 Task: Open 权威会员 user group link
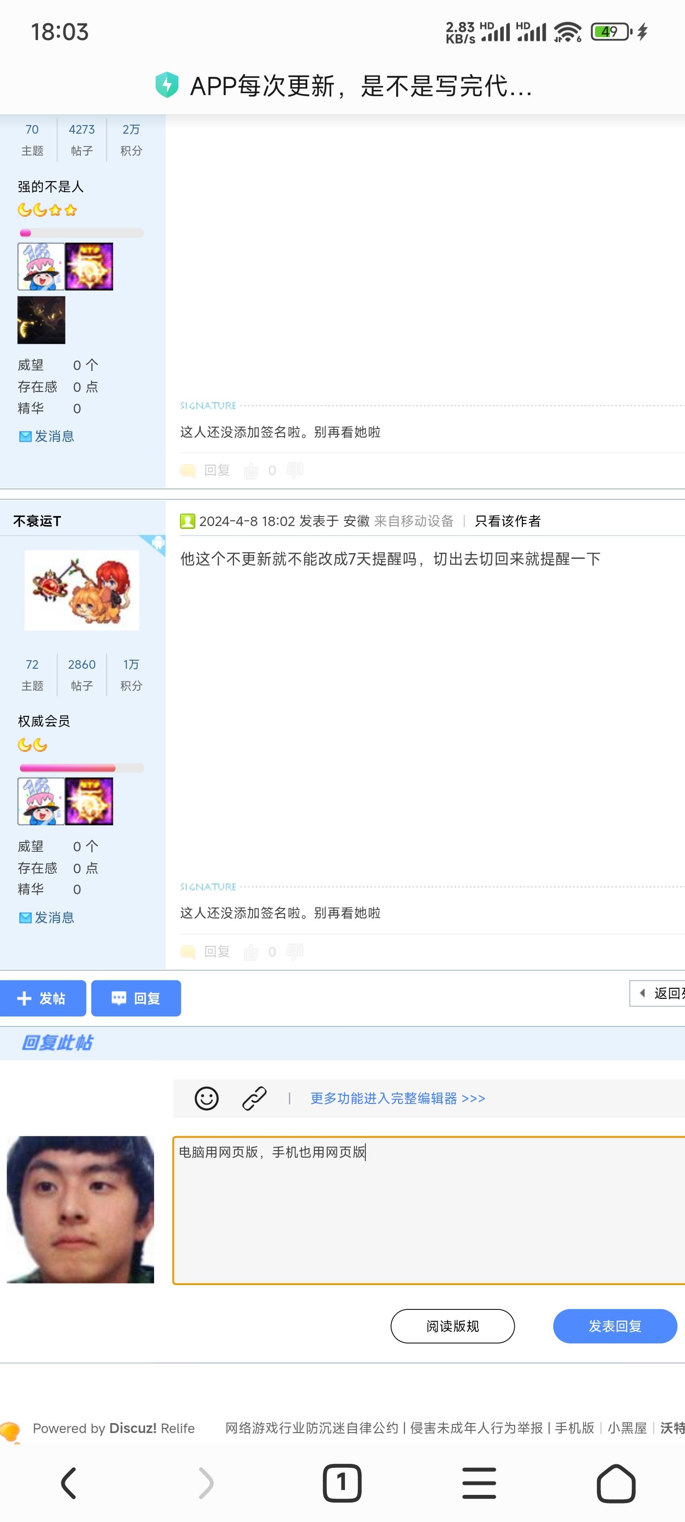44,721
